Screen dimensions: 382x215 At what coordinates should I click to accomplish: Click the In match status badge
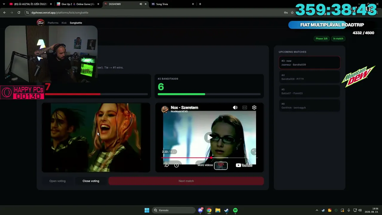(x=338, y=39)
